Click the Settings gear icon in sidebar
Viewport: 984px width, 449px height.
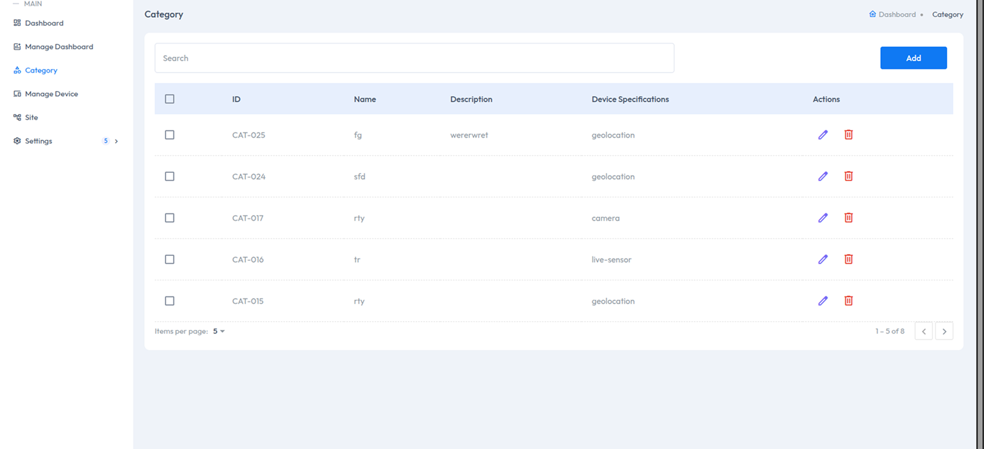[x=17, y=141]
